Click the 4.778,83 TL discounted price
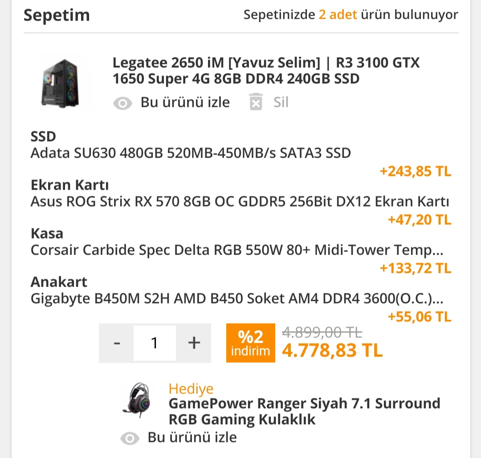Screen dimensions: 481x458 pyautogui.click(x=332, y=351)
